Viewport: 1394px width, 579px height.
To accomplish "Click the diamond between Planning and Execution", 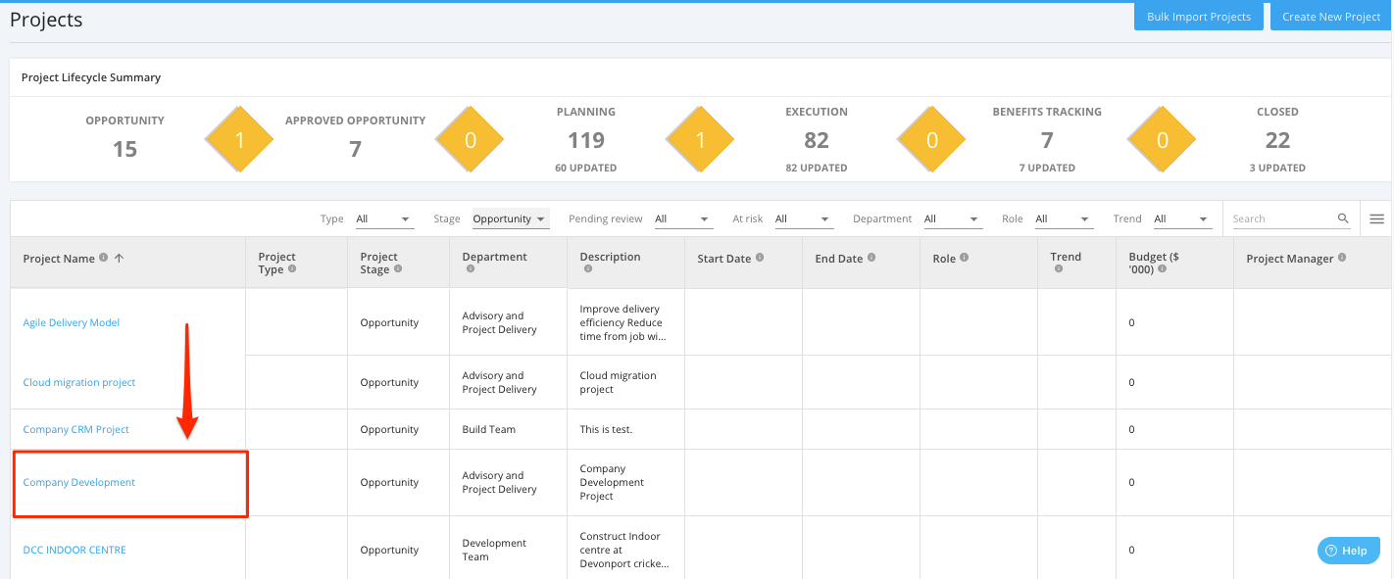I will [700, 140].
